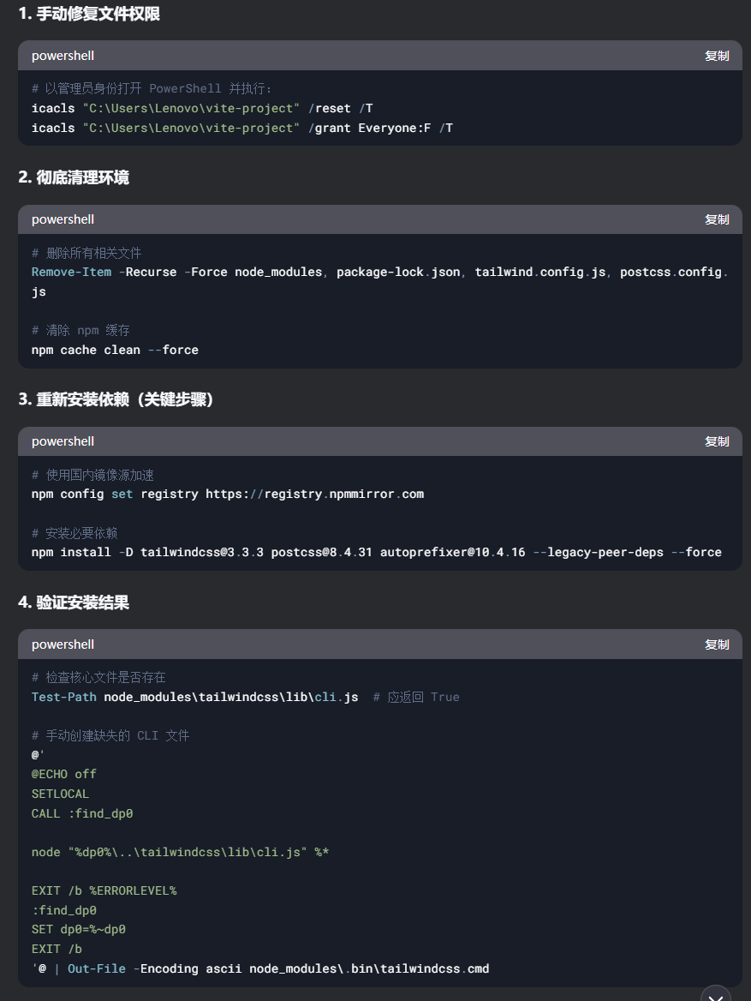The width and height of the screenshot is (751, 1001).
Task: Click the comment '# 安装必要依赖'
Action: click(75, 532)
